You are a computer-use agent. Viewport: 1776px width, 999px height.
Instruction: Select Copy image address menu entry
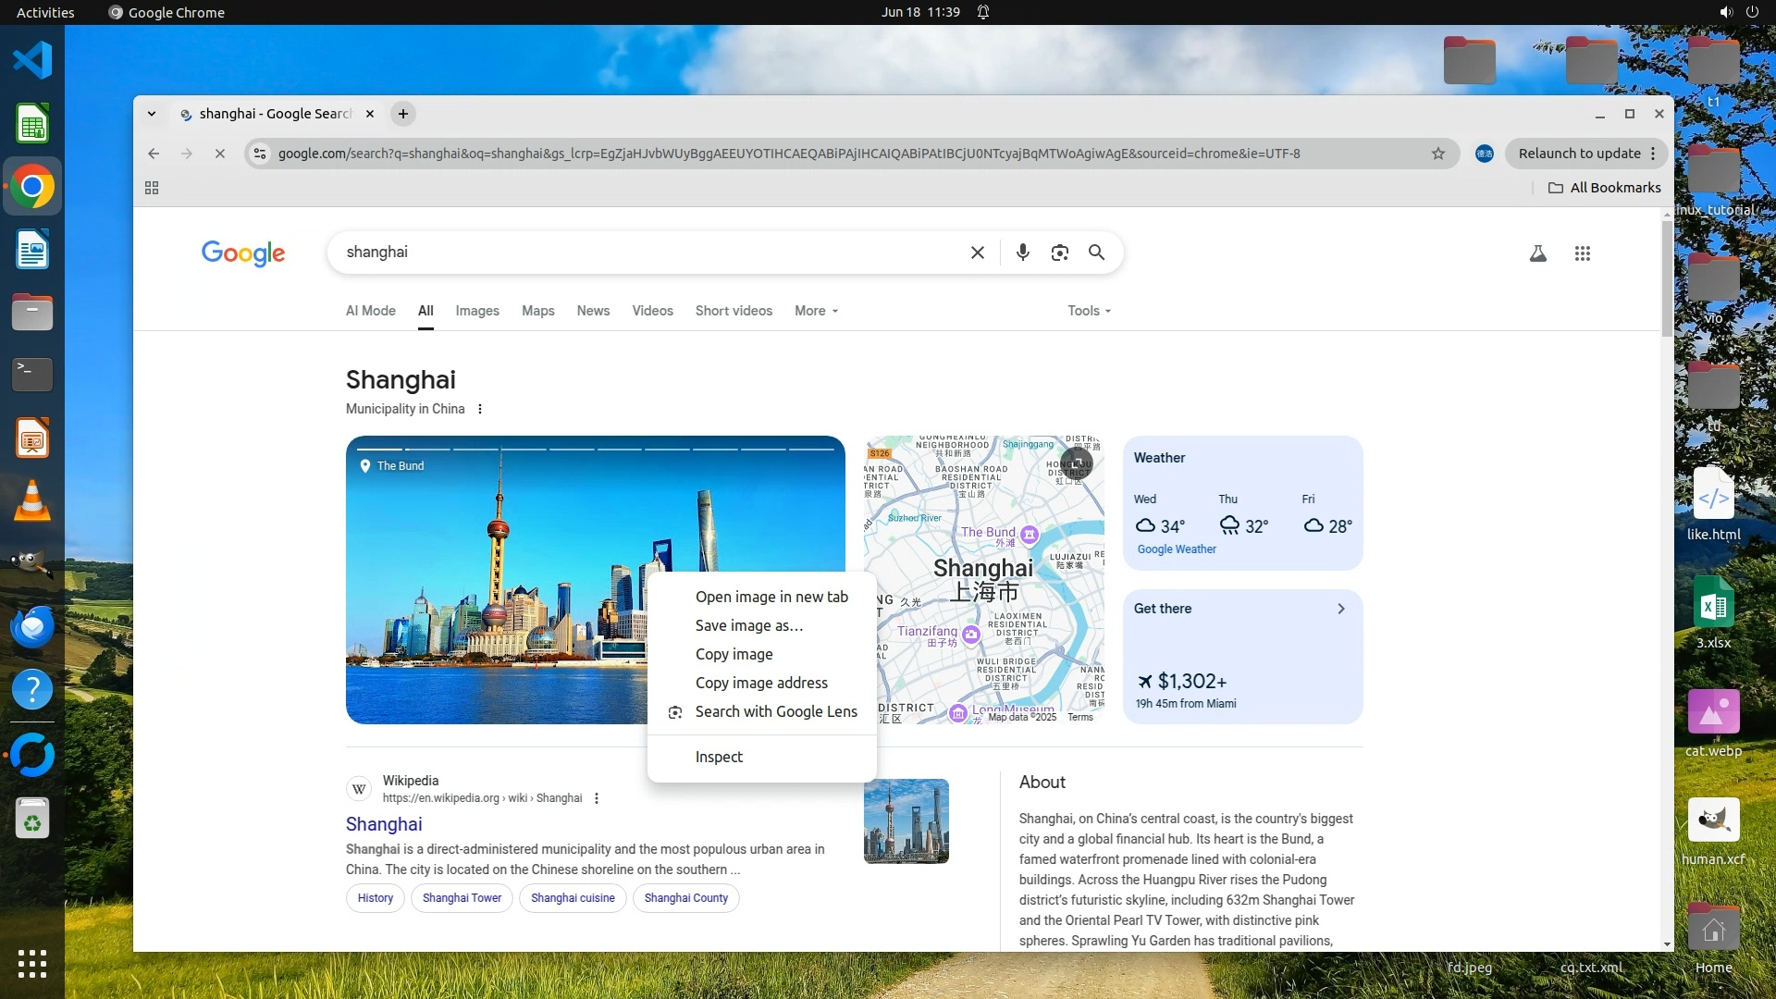[x=761, y=683]
